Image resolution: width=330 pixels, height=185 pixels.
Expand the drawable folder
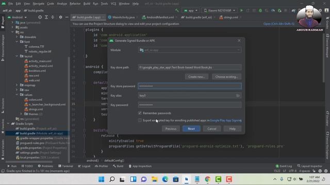[x=17, y=37]
